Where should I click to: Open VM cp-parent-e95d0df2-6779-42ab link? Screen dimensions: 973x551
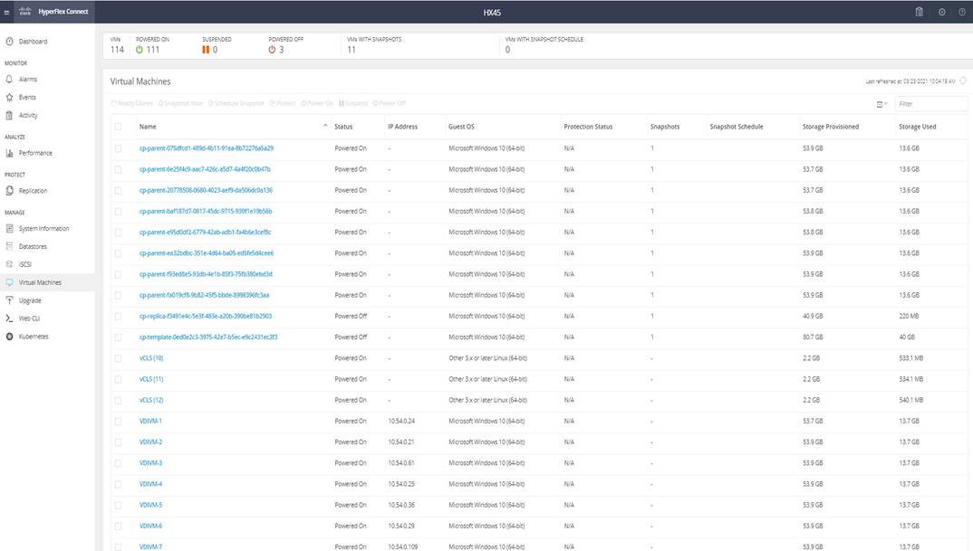click(x=206, y=233)
